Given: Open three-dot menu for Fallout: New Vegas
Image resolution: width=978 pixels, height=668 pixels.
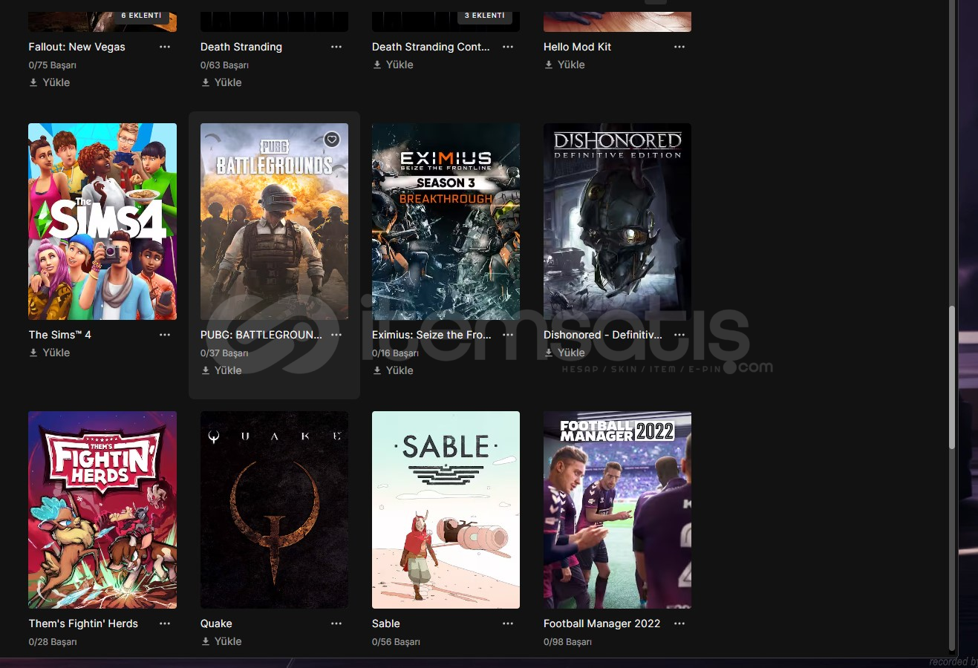Looking at the screenshot, I should click(165, 47).
